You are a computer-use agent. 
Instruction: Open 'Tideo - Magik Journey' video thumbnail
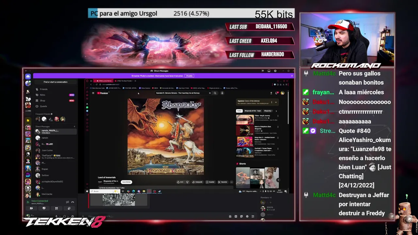(x=245, y=119)
